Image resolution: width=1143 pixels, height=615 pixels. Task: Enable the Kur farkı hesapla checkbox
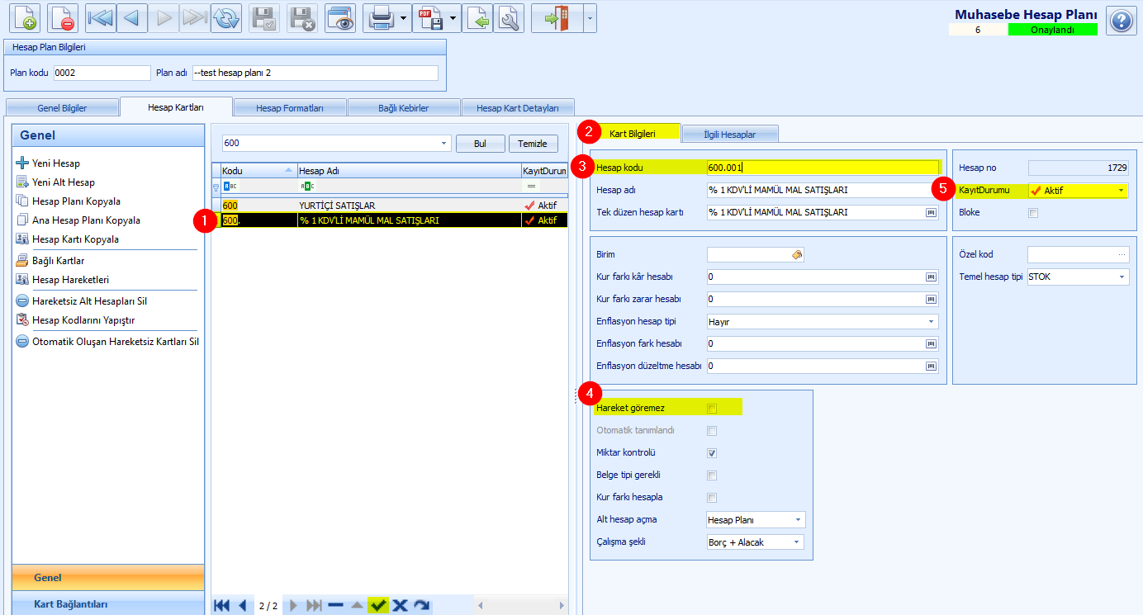click(x=712, y=498)
